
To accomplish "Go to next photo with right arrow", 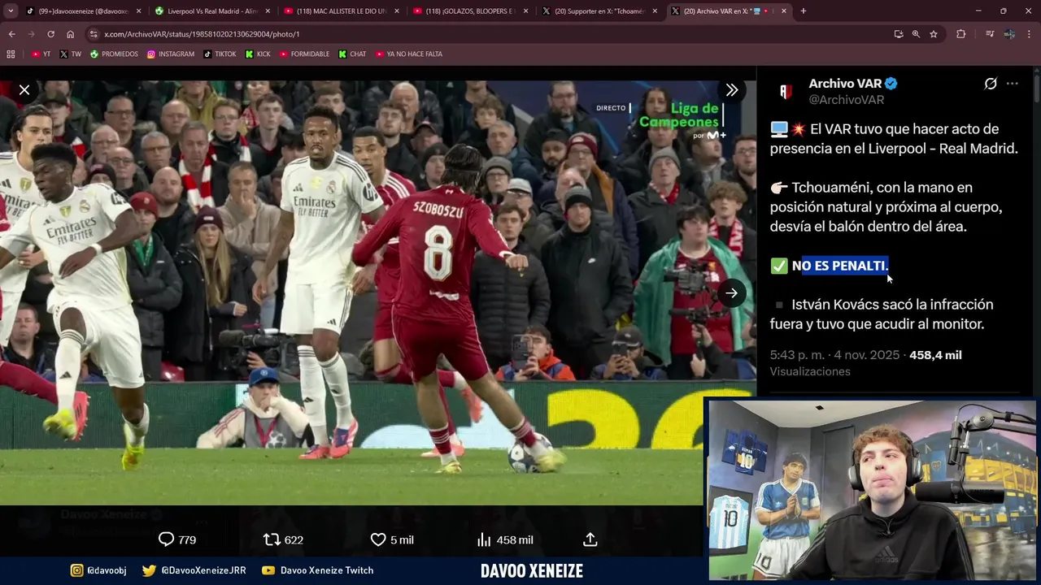I will [731, 293].
